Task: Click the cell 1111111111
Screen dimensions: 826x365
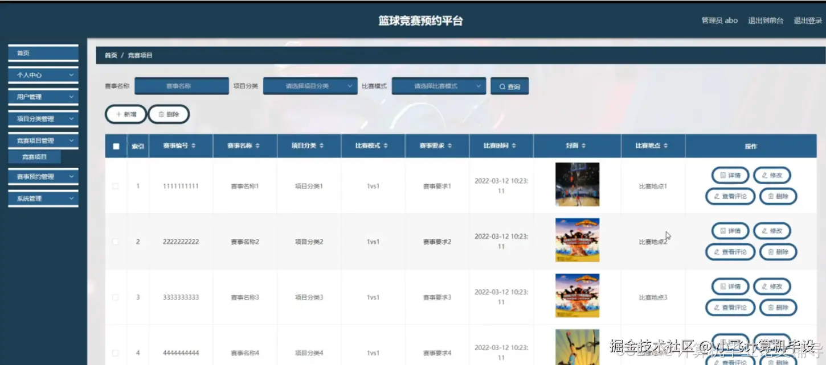Action: tap(181, 186)
